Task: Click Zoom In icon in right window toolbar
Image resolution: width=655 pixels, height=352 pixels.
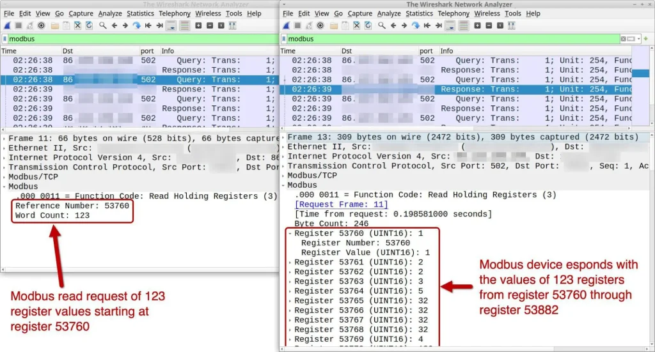Action: tap(478, 26)
